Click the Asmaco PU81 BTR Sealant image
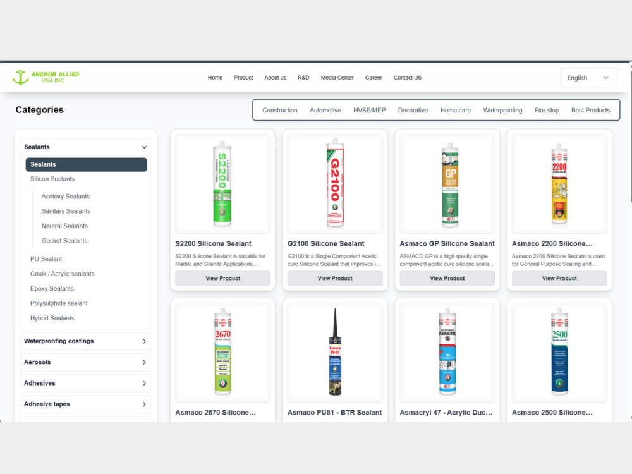This screenshot has width=632, height=474. (335, 353)
